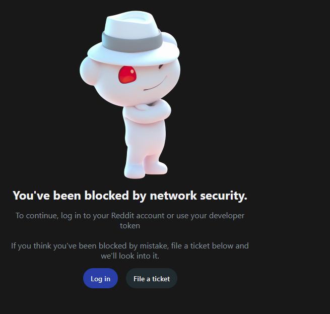Click the gray band on Snoo's hat
Image resolution: width=330 pixels, height=314 pixels.
(x=132, y=41)
